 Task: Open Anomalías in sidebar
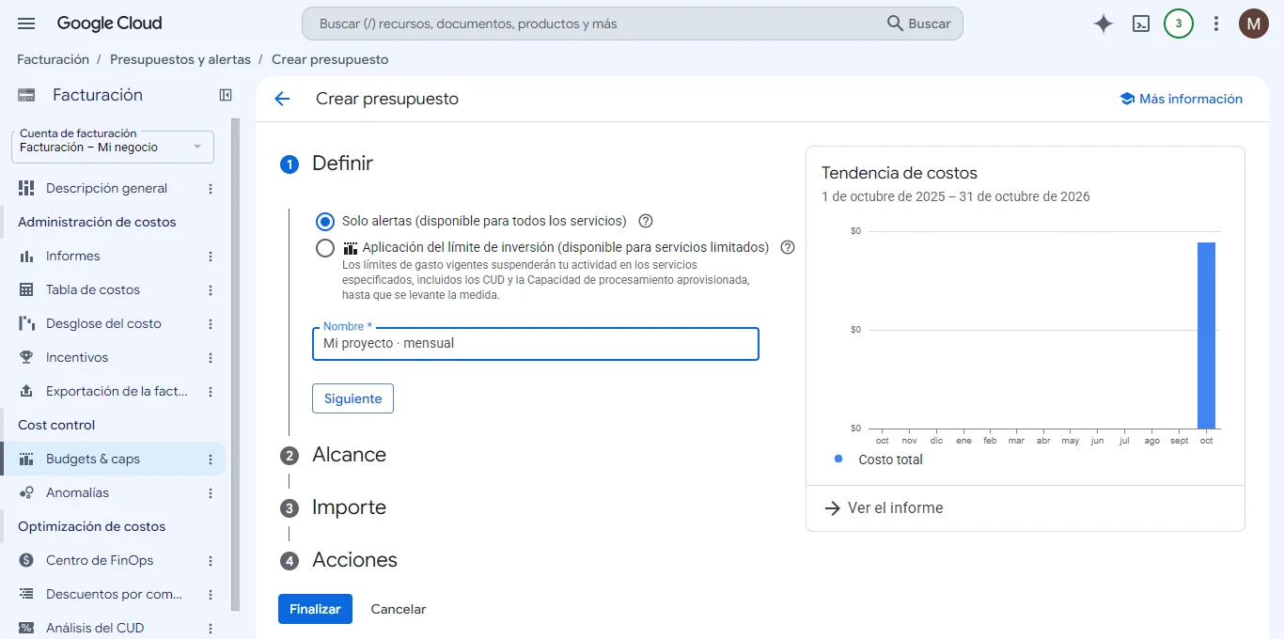[77, 492]
